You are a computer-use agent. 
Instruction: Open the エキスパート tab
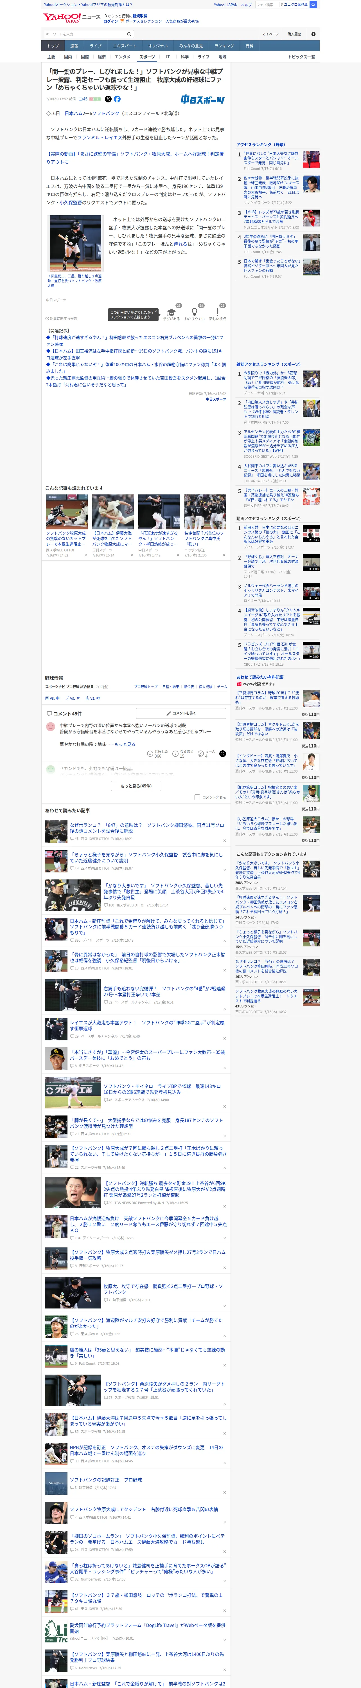pos(125,46)
